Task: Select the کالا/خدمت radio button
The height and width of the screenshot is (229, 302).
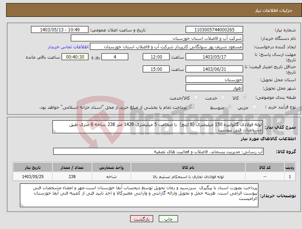Action: tap(196, 97)
